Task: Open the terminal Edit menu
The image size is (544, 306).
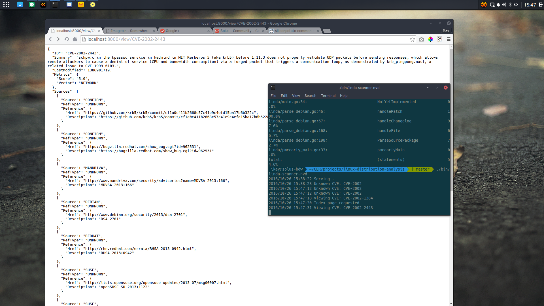Action: 284,96
